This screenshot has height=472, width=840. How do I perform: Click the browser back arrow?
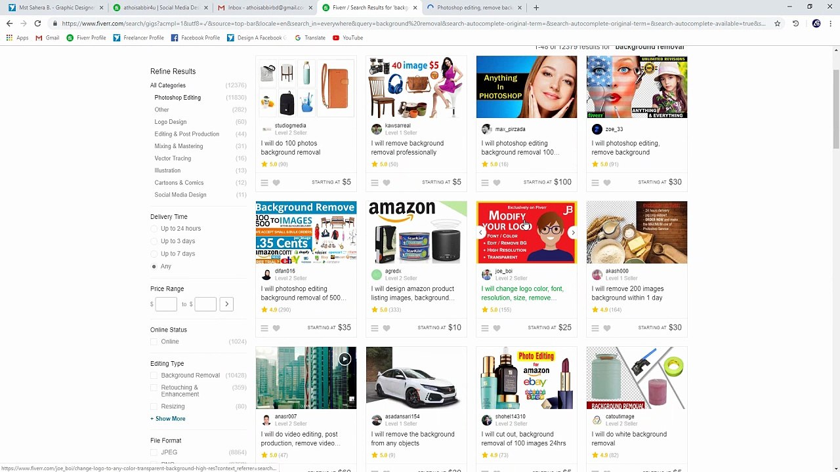coord(9,24)
